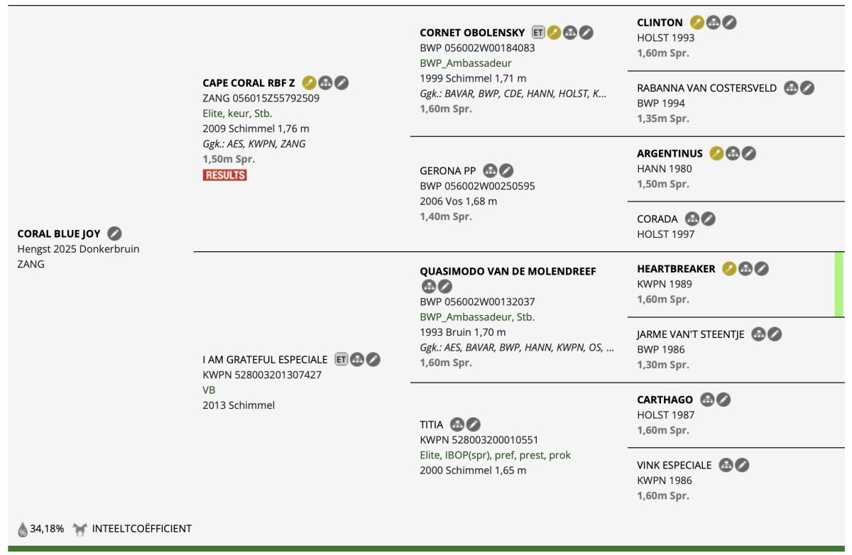Open pedigree tree icon for Cornet Obolensky
The width and height of the screenshot is (852, 555).
[x=570, y=33]
